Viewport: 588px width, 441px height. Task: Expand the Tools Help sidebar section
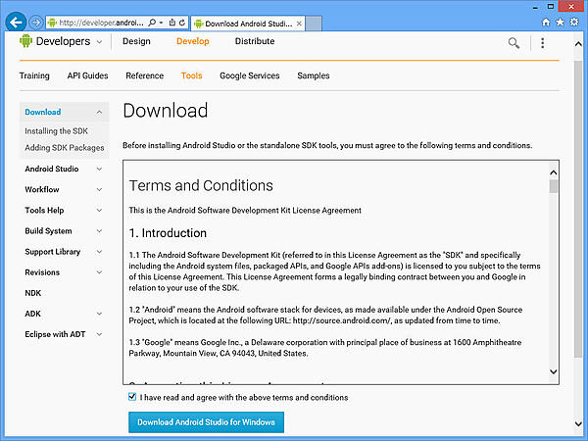[x=99, y=210]
